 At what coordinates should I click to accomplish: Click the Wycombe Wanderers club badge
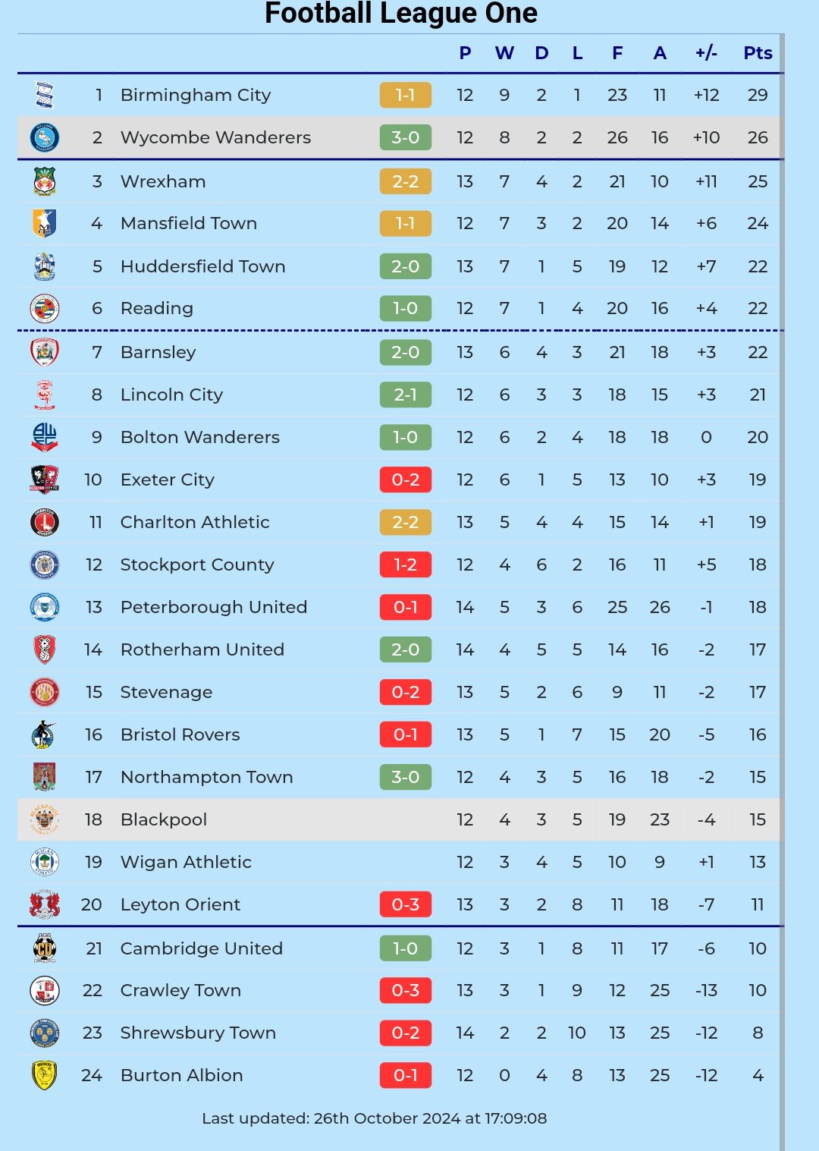(45, 137)
